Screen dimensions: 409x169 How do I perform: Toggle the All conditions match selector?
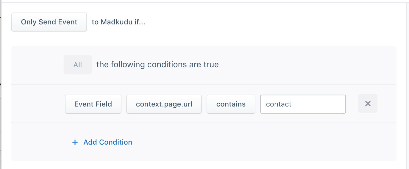(x=78, y=65)
